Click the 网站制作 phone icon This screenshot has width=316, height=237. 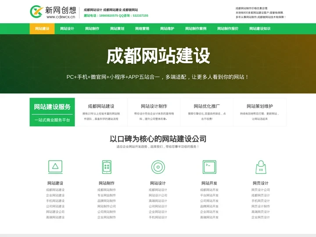107,167
